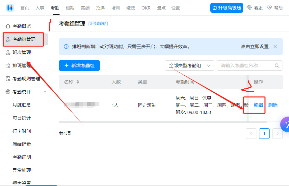
Task: Click 点击立即设置 in the banner
Action: coord(254,46)
